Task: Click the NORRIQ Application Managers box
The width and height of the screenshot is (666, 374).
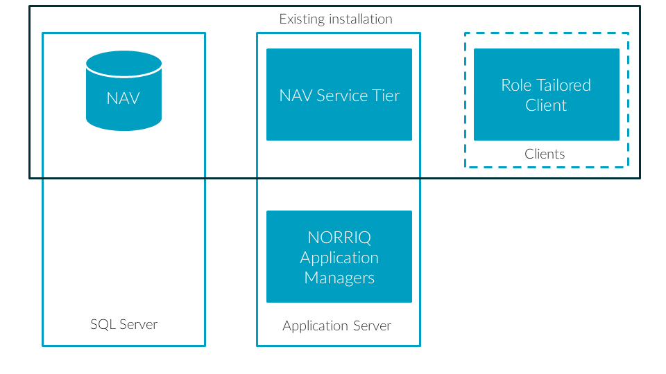Action: 339,256
